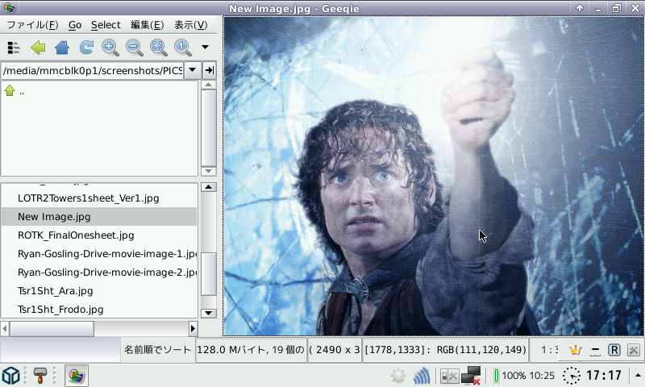The image size is (645, 387).
Task: Open the switch-and-tools settings tray icon
Action: 449,376
